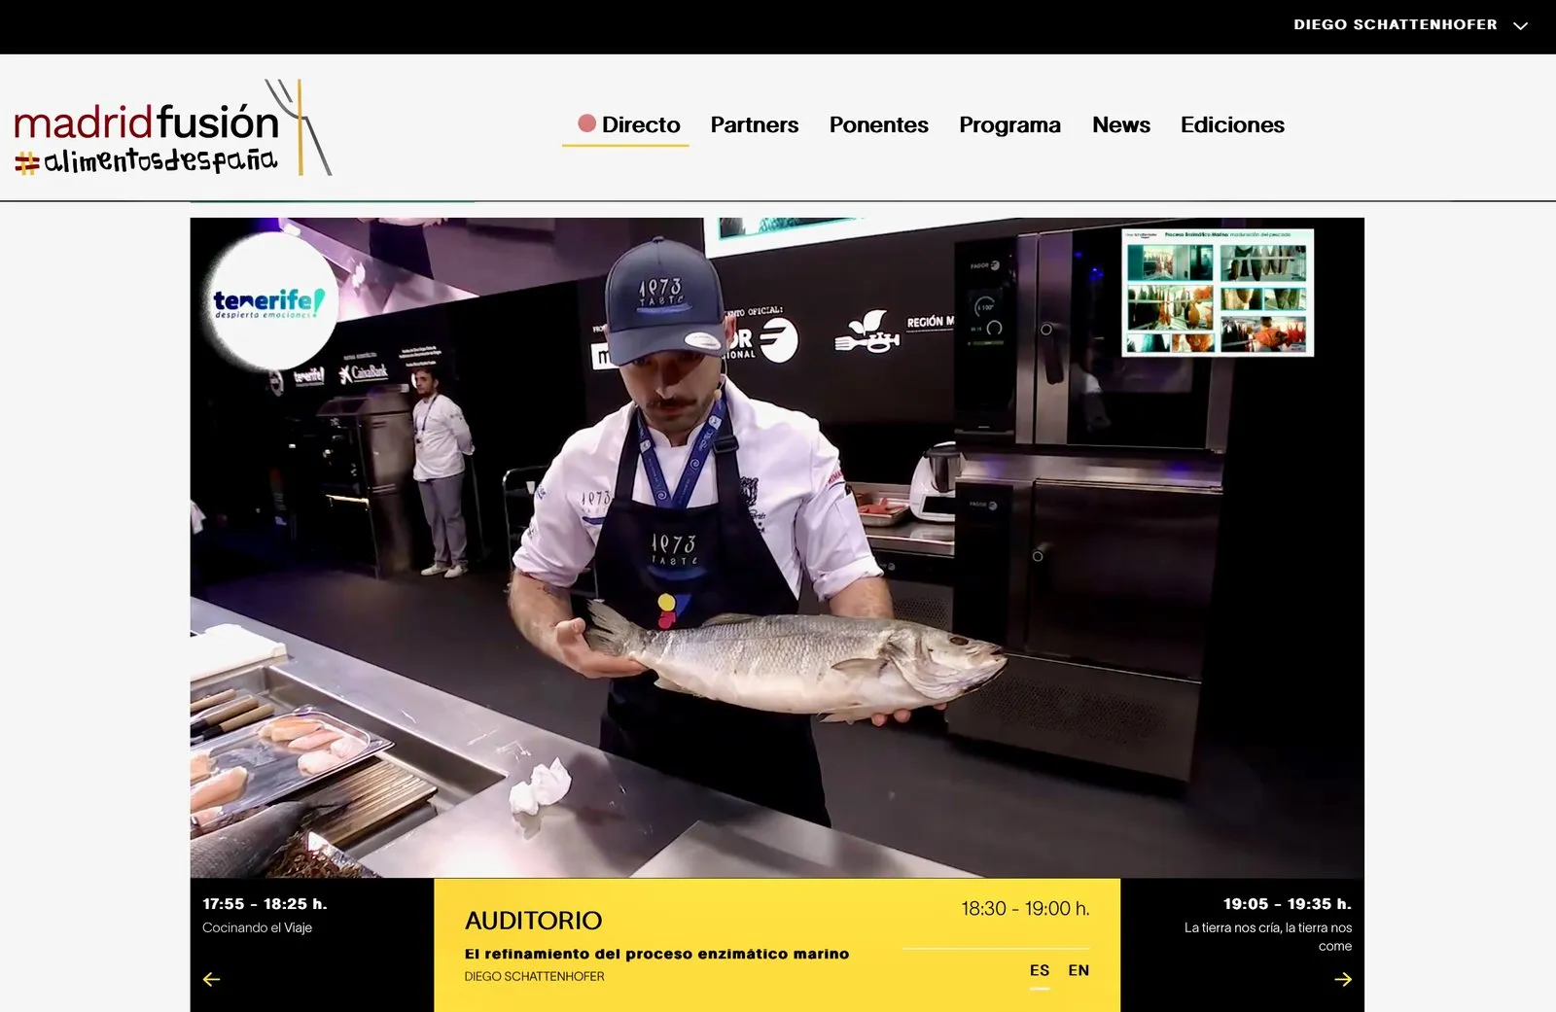Click the Tenerife sponsor logo overlay
The height and width of the screenshot is (1012, 1556).
(271, 302)
